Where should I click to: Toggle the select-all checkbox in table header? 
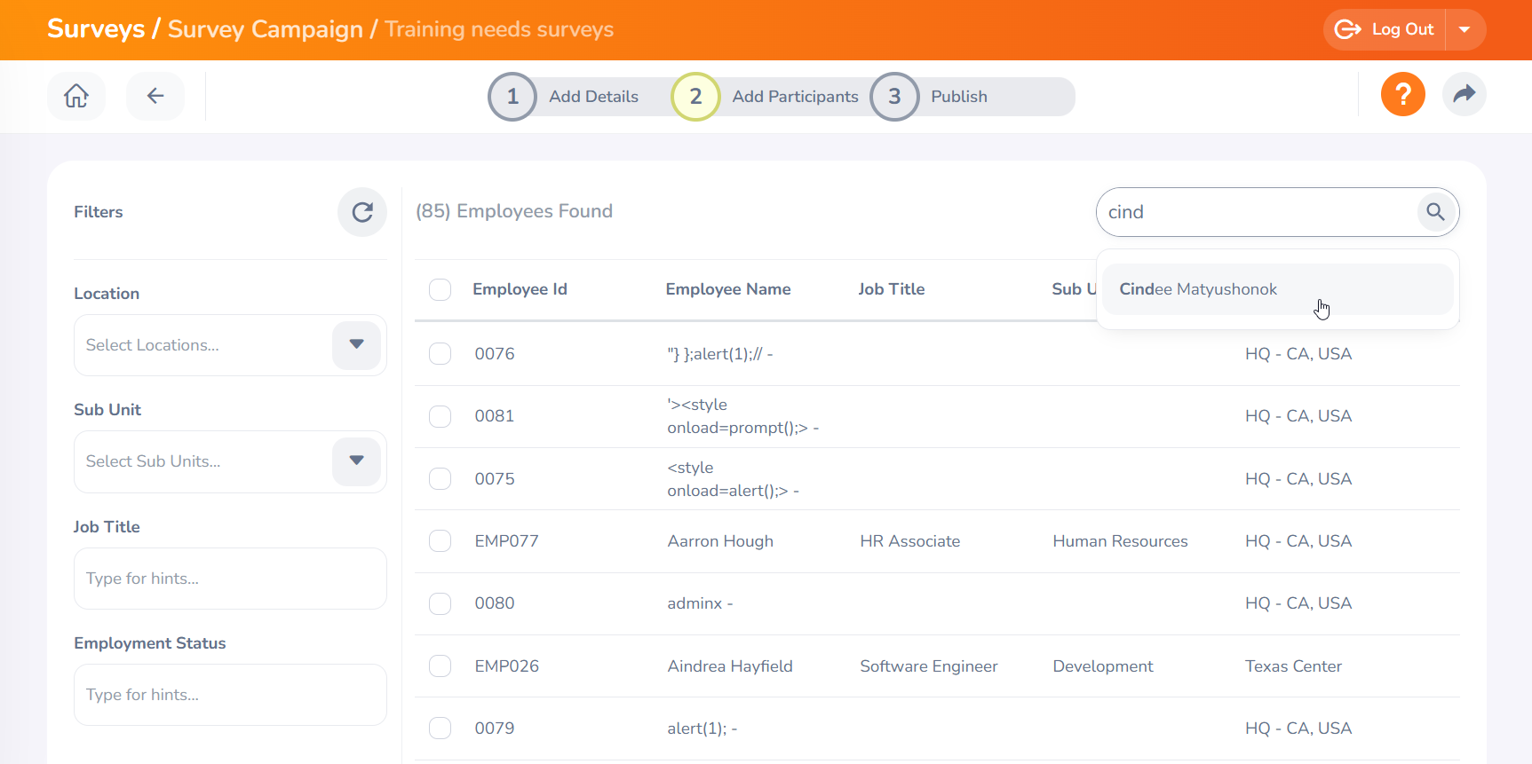click(441, 289)
